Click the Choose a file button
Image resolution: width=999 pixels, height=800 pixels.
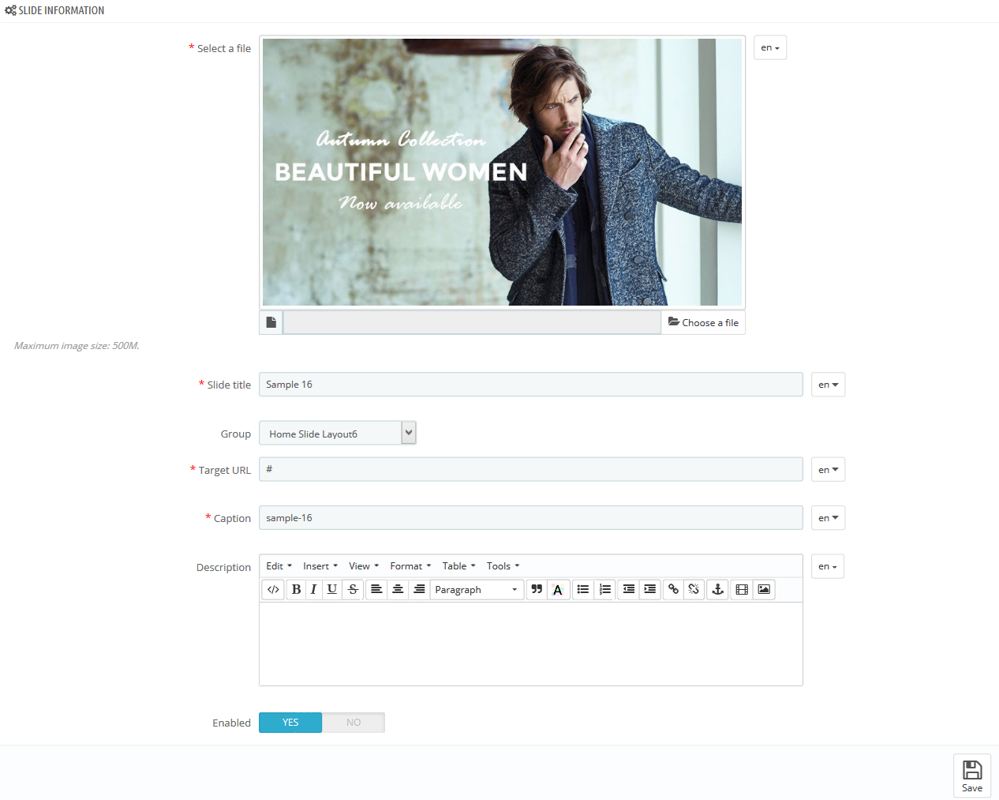point(703,322)
